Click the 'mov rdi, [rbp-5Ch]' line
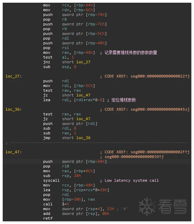Screen dimensions: 194x224 pos(69,86)
